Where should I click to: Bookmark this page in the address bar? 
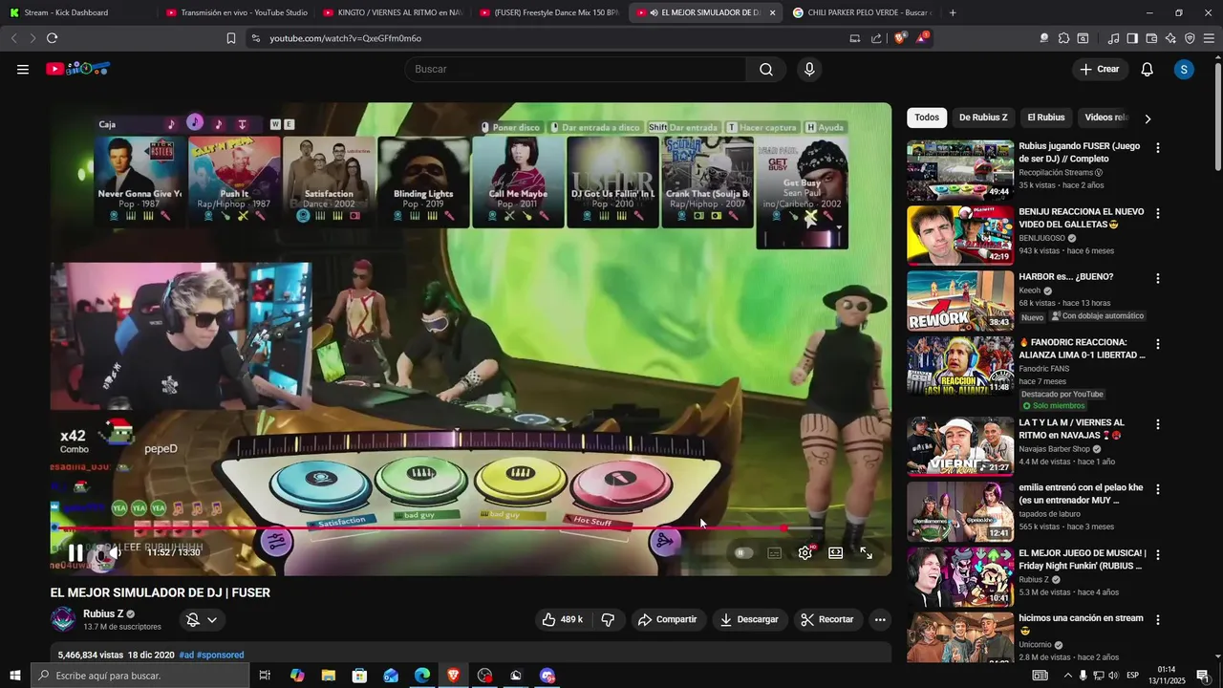pyautogui.click(x=231, y=38)
